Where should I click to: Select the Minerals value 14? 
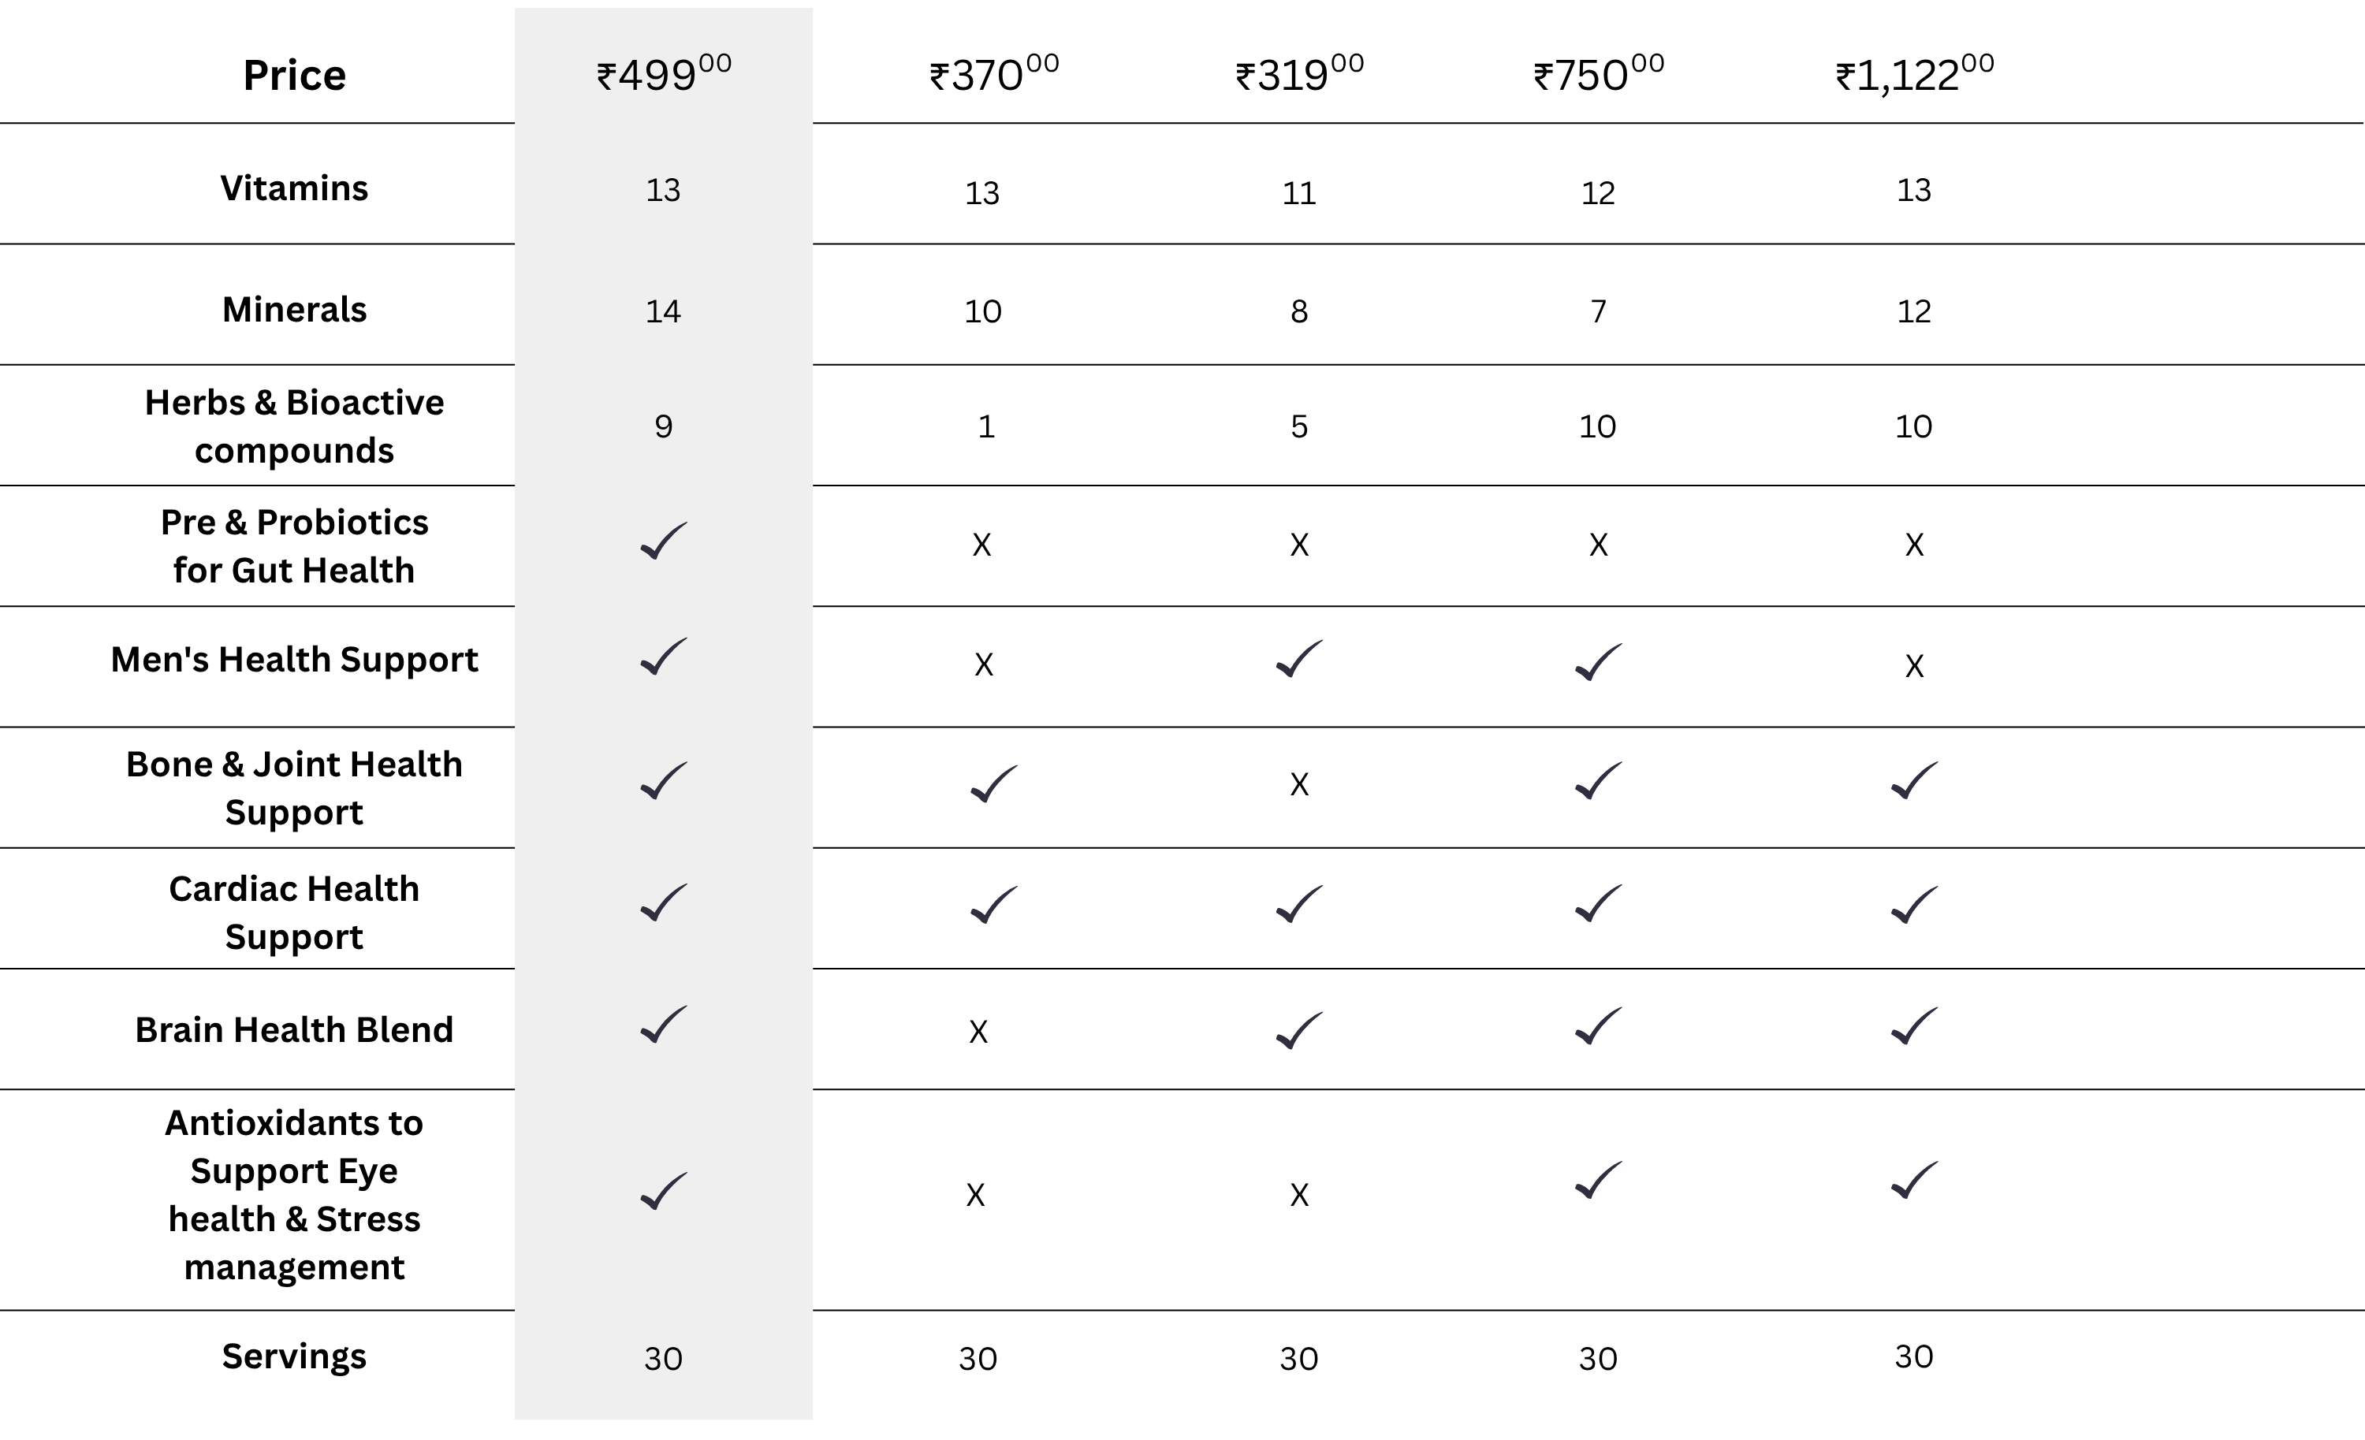point(663,312)
